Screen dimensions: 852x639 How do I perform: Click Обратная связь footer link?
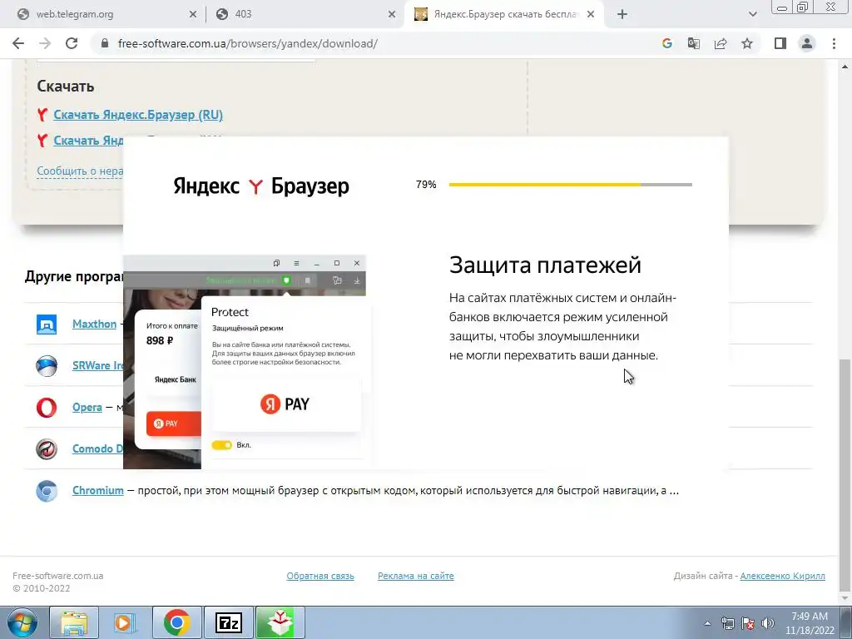click(x=320, y=576)
